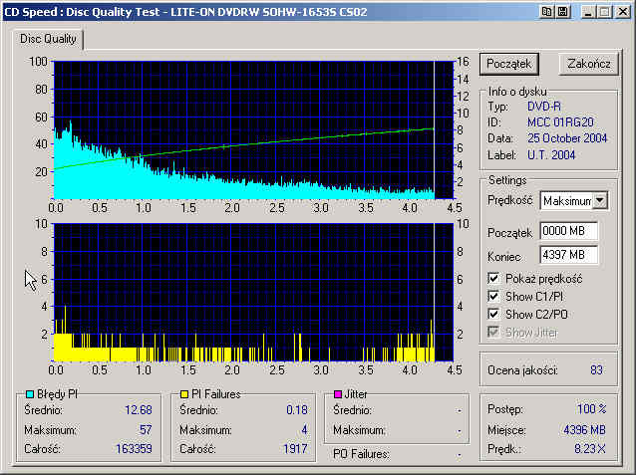This screenshot has width=636, height=475.
Task: Click the Koniec 4397 MB field
Action: click(569, 255)
